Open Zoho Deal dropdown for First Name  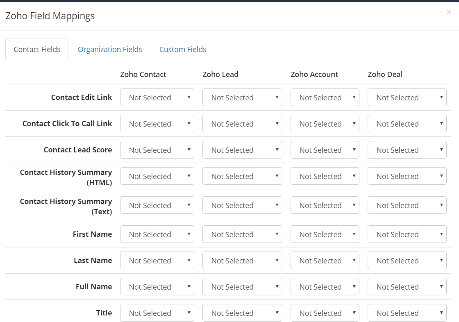point(407,234)
